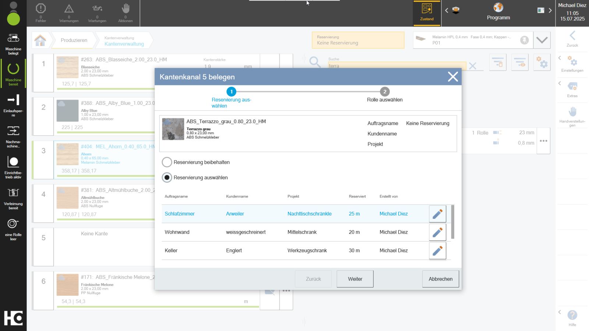Sort by Reserviert column header
This screenshot has height=331, width=589.
coord(357,196)
